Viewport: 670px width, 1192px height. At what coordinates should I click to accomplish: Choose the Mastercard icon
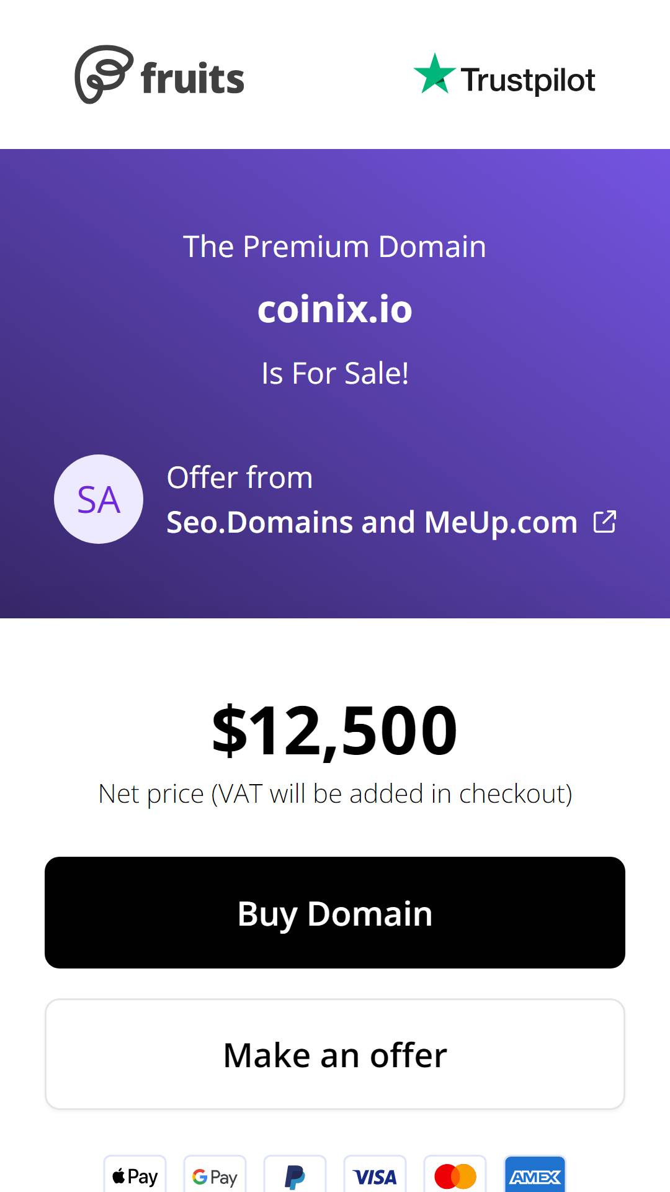pyautogui.click(x=455, y=1175)
